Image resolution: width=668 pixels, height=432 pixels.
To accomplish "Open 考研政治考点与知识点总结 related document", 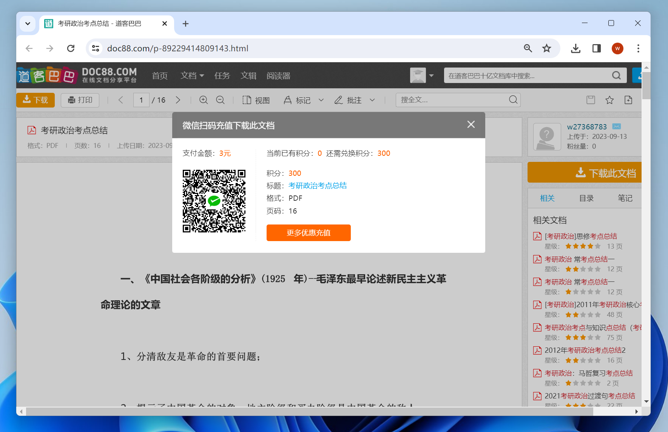I will point(593,327).
